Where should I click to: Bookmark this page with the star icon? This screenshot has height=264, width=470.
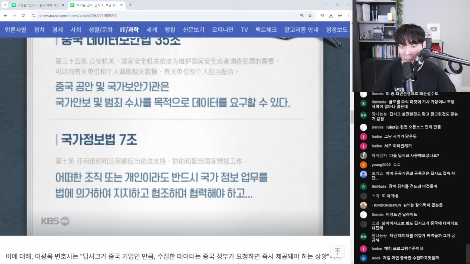(310, 15)
